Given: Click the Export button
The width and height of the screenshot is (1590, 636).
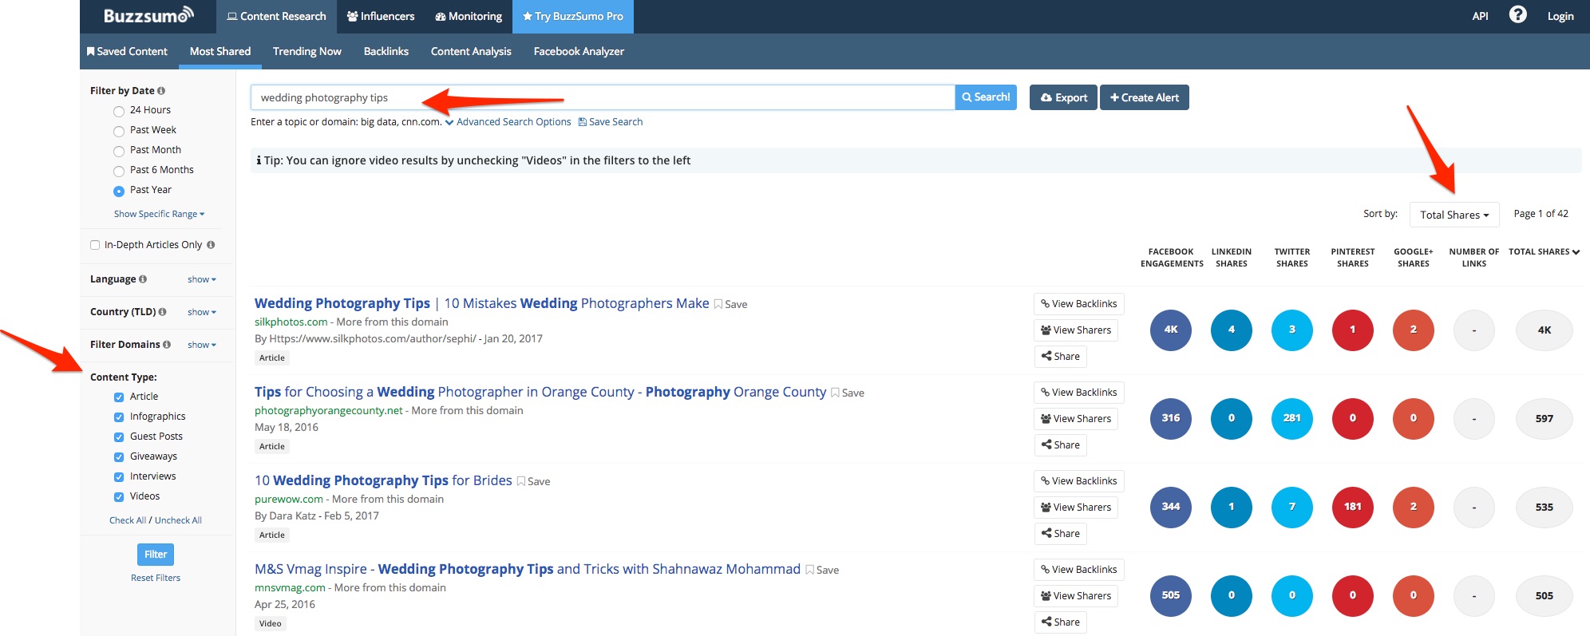Looking at the screenshot, I should tap(1063, 97).
